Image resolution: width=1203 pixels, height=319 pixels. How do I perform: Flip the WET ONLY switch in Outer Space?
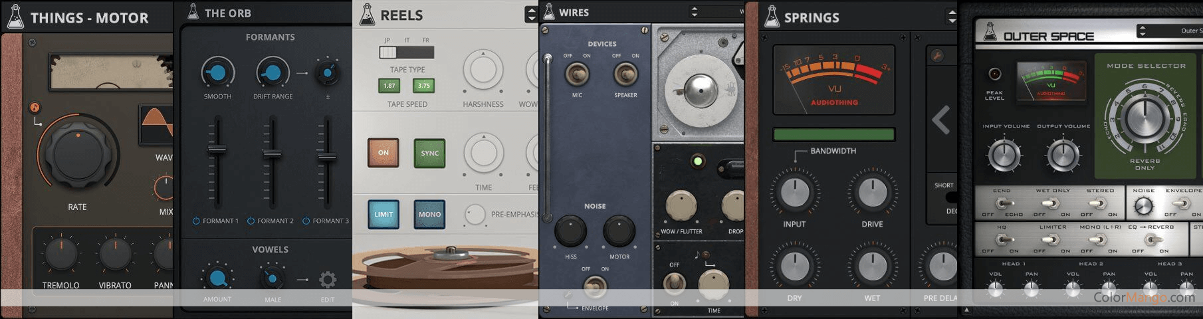point(1051,203)
